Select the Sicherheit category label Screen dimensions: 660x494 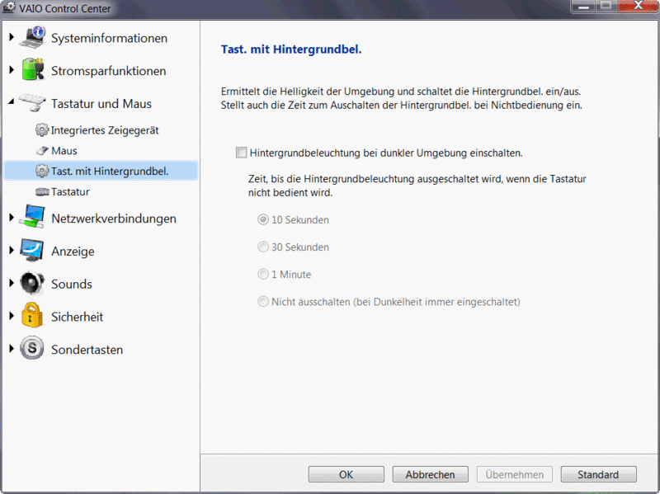(77, 317)
